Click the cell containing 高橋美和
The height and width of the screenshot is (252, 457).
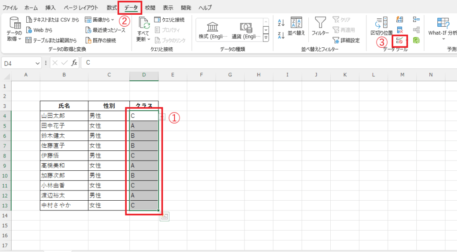[64, 165]
